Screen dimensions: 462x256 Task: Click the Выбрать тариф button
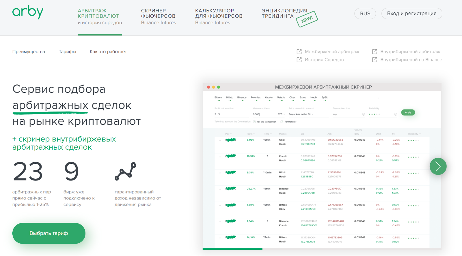click(49, 233)
